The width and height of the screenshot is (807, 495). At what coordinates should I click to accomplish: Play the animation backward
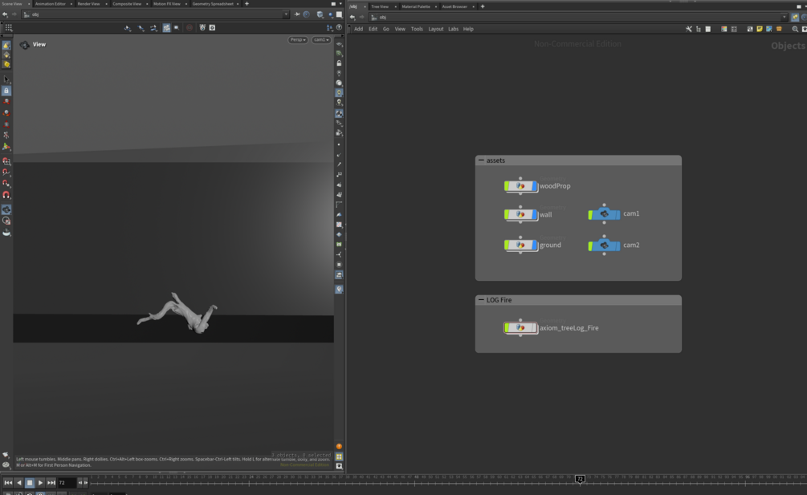19,483
